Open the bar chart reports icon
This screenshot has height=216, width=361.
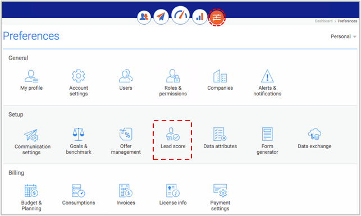(x=200, y=17)
